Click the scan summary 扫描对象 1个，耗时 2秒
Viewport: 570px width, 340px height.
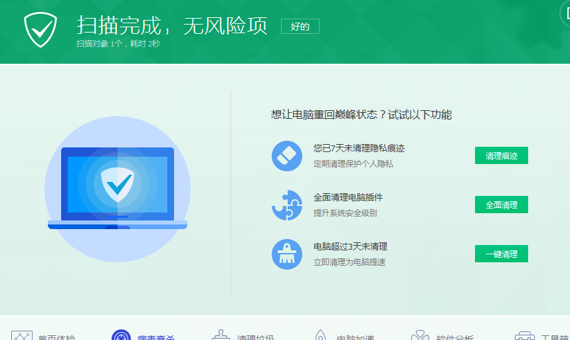click(118, 44)
